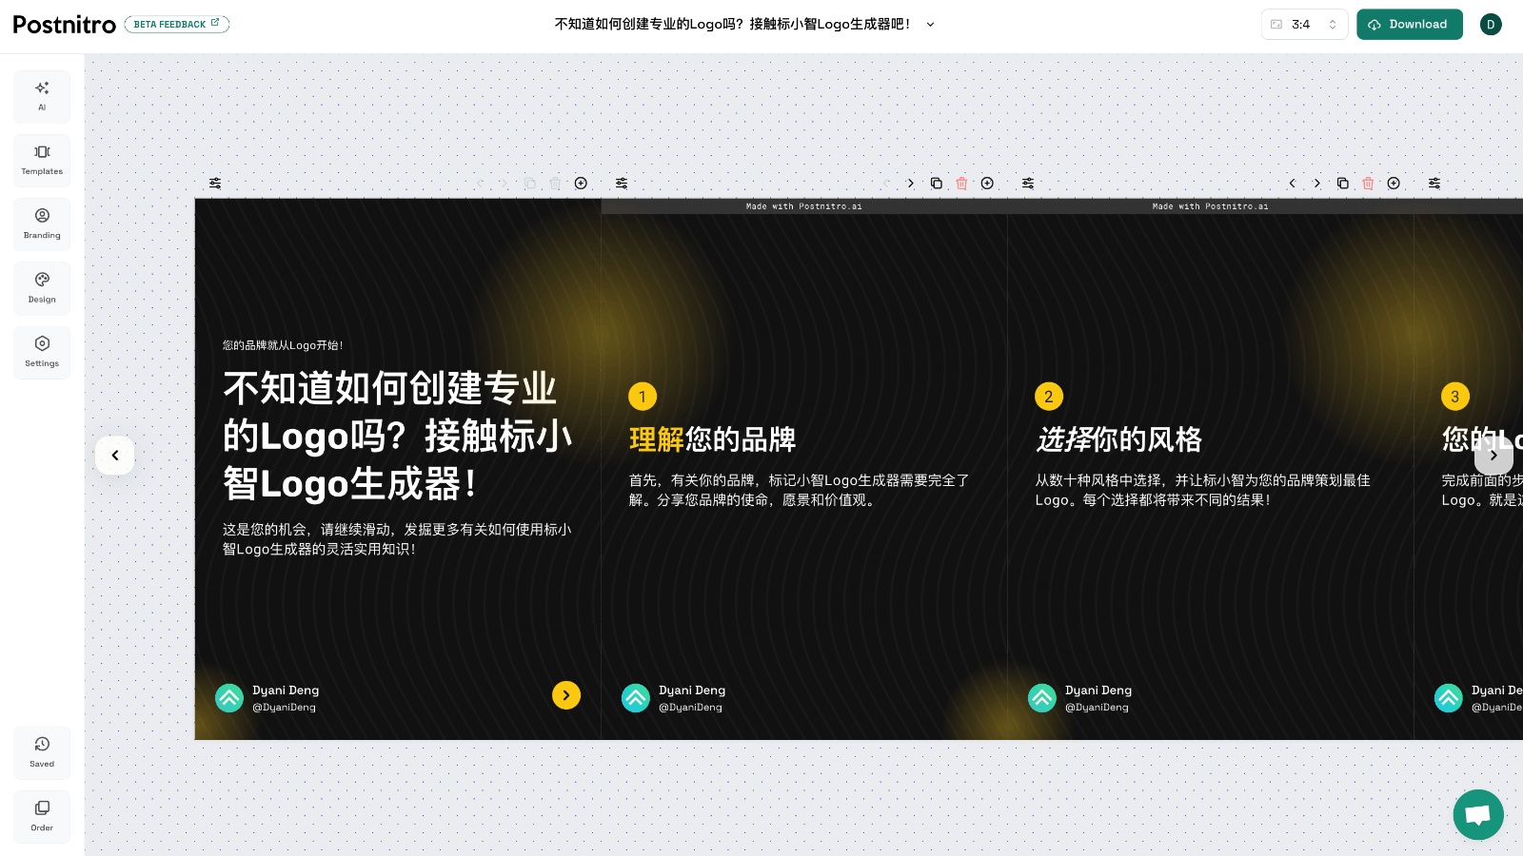The image size is (1523, 856).
Task: View Saved designs
Action: click(42, 752)
